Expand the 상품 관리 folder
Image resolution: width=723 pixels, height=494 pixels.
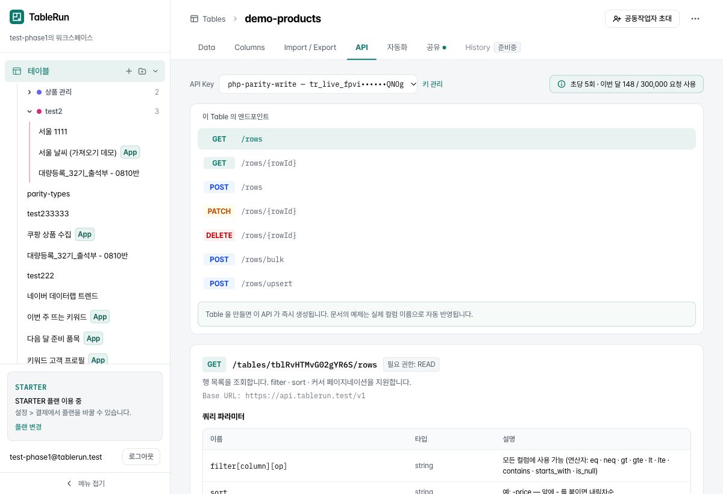pyautogui.click(x=30, y=92)
